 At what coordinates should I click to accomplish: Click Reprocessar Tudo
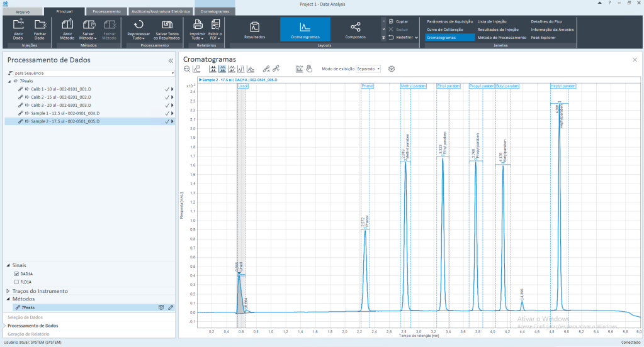tap(138, 29)
